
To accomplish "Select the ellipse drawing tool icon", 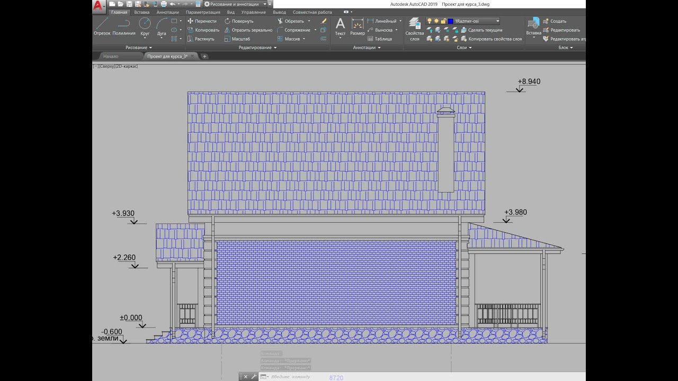I will coord(174,30).
